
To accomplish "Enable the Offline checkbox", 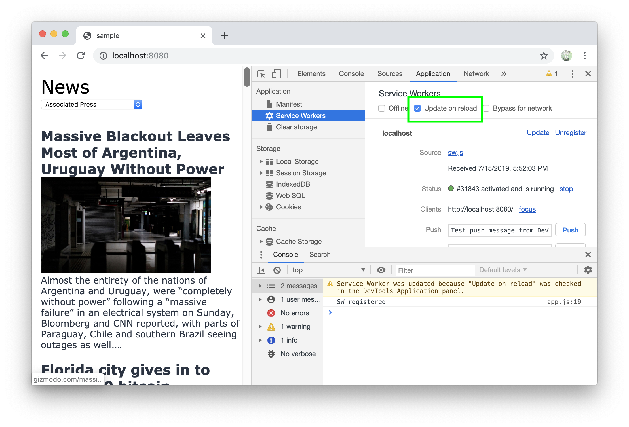I will (x=382, y=108).
